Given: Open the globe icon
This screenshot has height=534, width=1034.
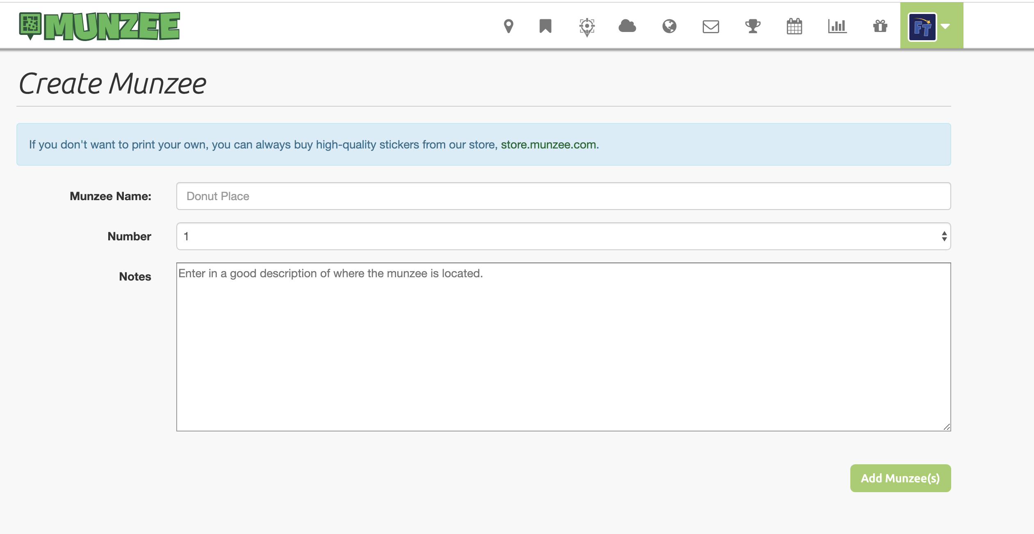Looking at the screenshot, I should [669, 26].
